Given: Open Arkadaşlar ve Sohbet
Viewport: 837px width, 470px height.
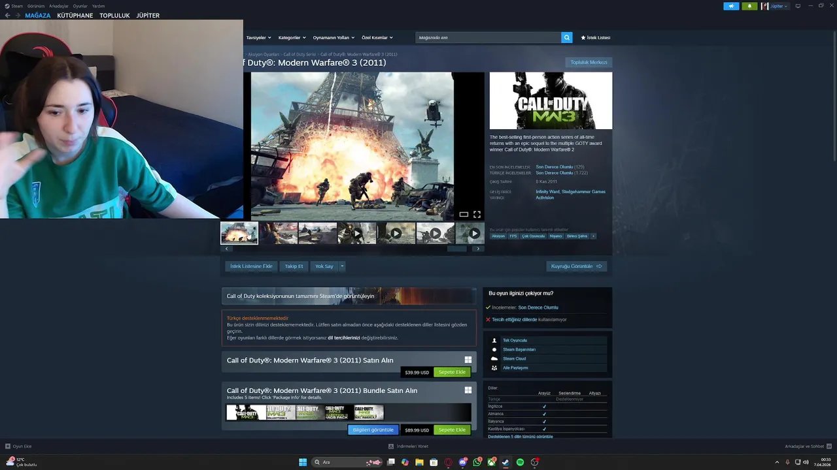Looking at the screenshot, I should click(808, 446).
